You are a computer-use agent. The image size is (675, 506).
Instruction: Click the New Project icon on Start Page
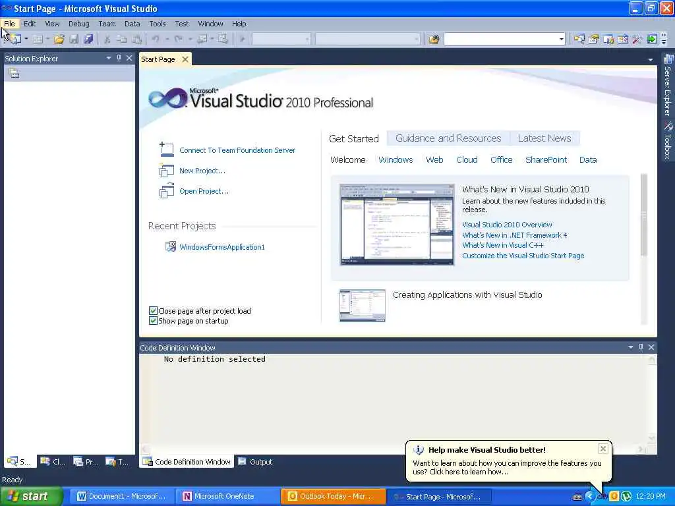click(x=167, y=171)
